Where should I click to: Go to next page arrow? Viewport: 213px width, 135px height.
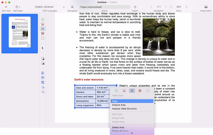click(166, 7)
